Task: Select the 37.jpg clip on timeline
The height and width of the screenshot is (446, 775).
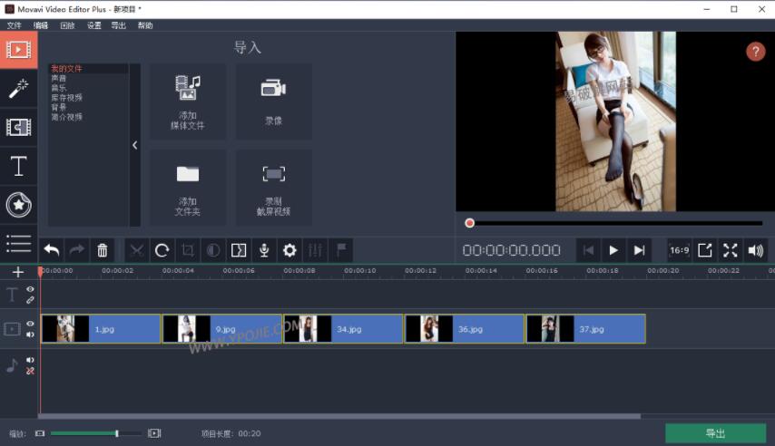Action: point(585,328)
